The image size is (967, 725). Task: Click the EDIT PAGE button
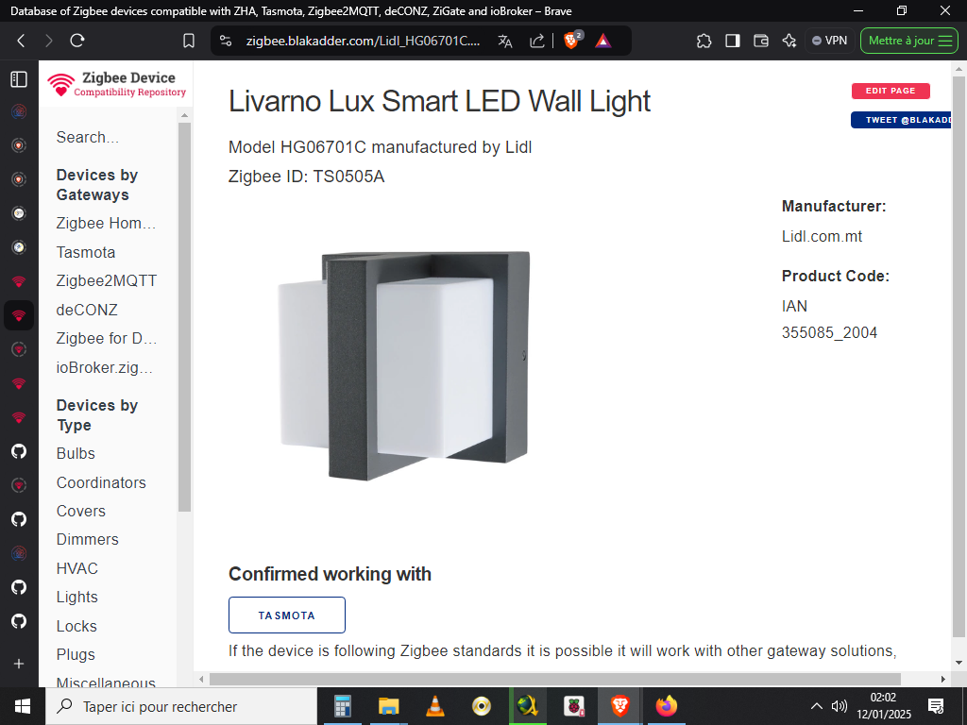[891, 91]
